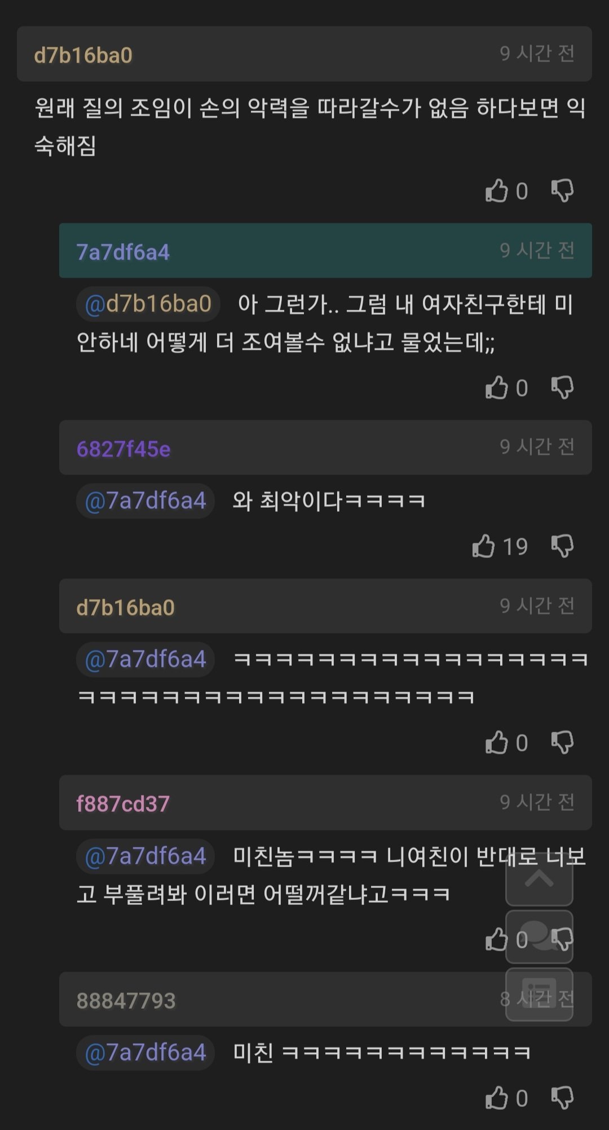Tap the 88847793 username
The height and width of the screenshot is (1130, 609).
pyautogui.click(x=126, y=1000)
